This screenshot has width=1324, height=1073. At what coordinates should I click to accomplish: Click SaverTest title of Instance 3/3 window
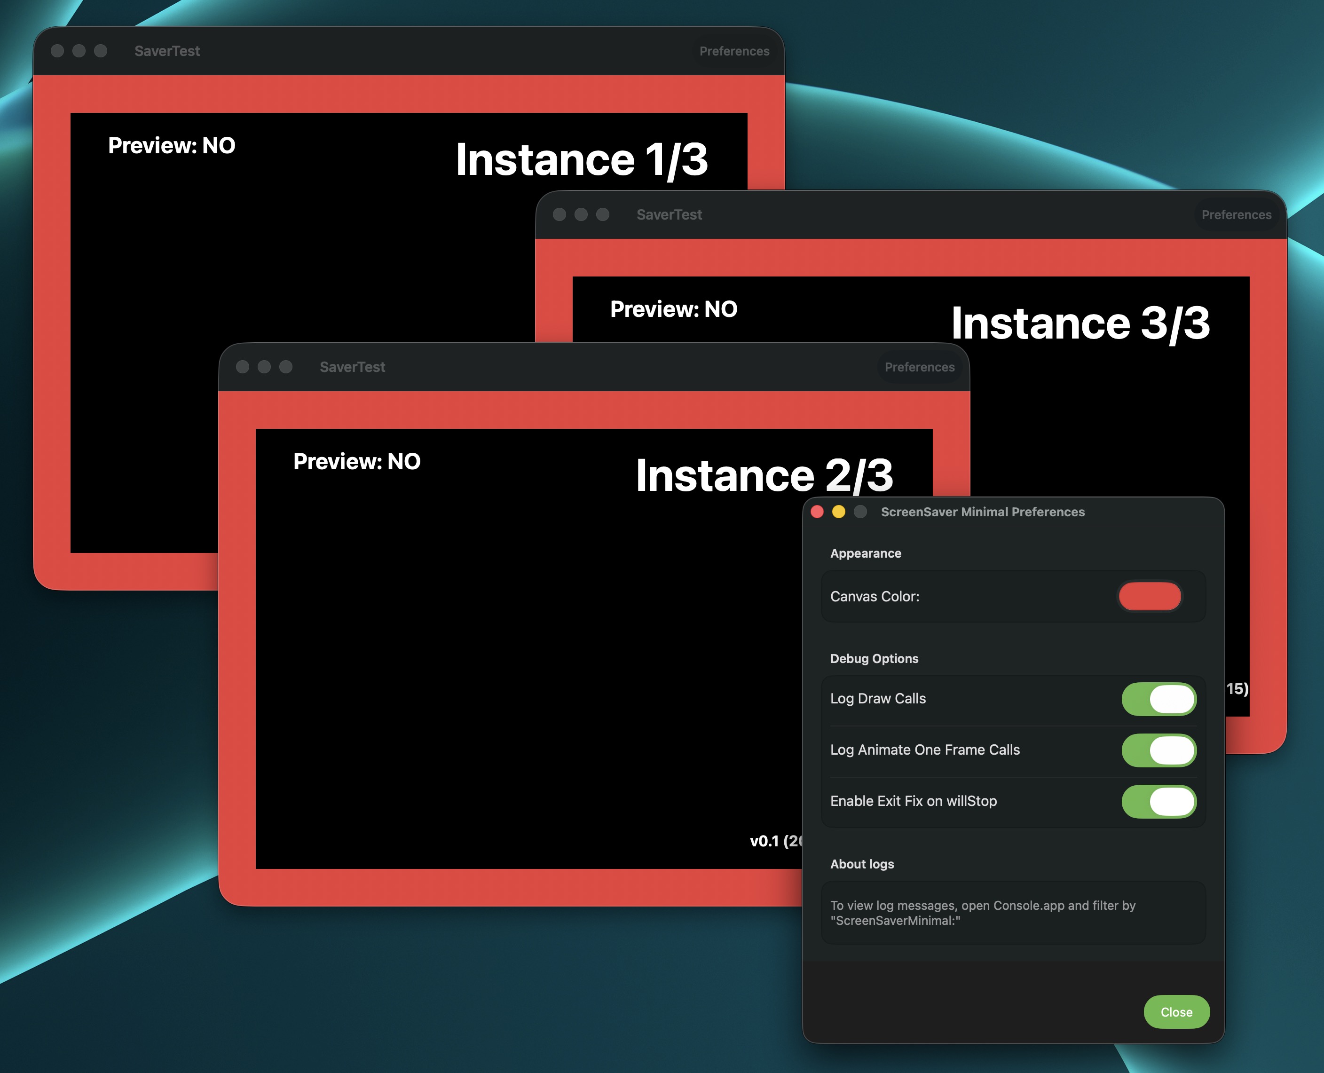point(670,215)
